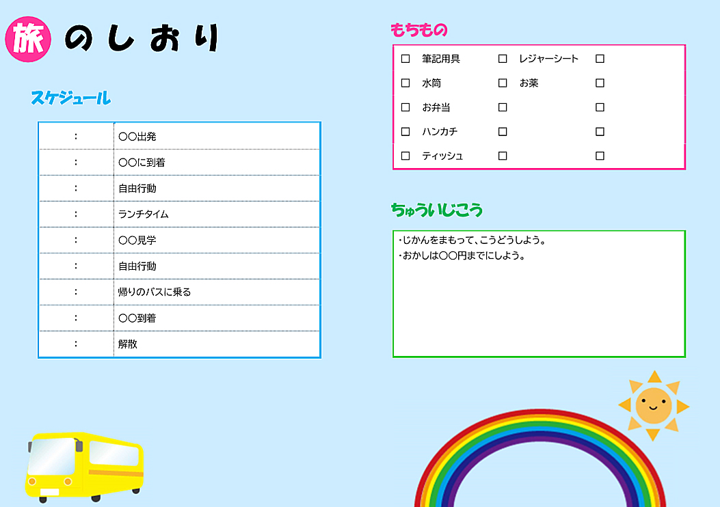
Task: Click the 帰りのバスに乗る schedule entry
Action: pyautogui.click(x=216, y=292)
